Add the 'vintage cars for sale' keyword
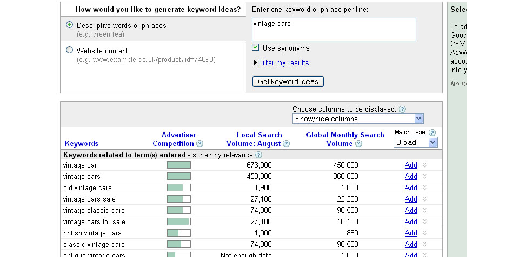Image resolution: width=520 pixels, height=257 pixels. 411,221
